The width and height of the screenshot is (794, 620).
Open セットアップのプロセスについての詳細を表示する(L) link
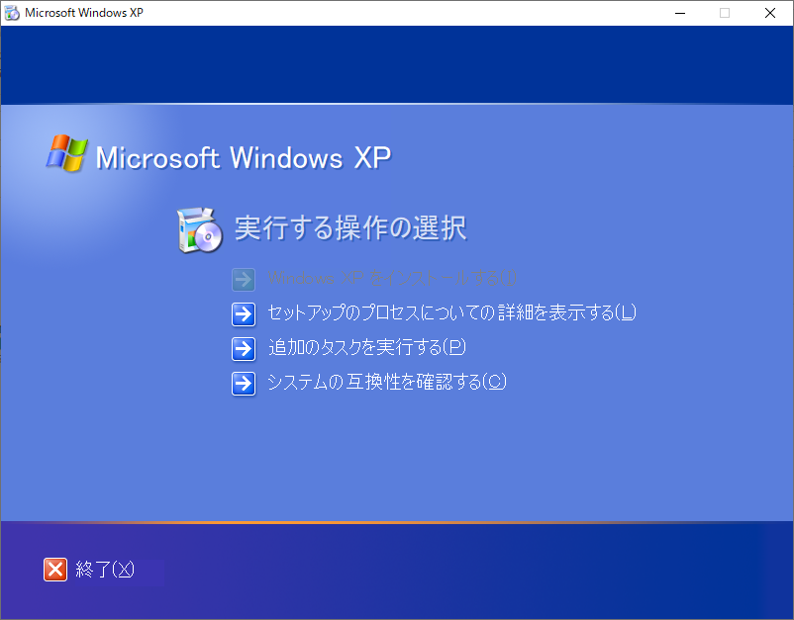click(451, 312)
